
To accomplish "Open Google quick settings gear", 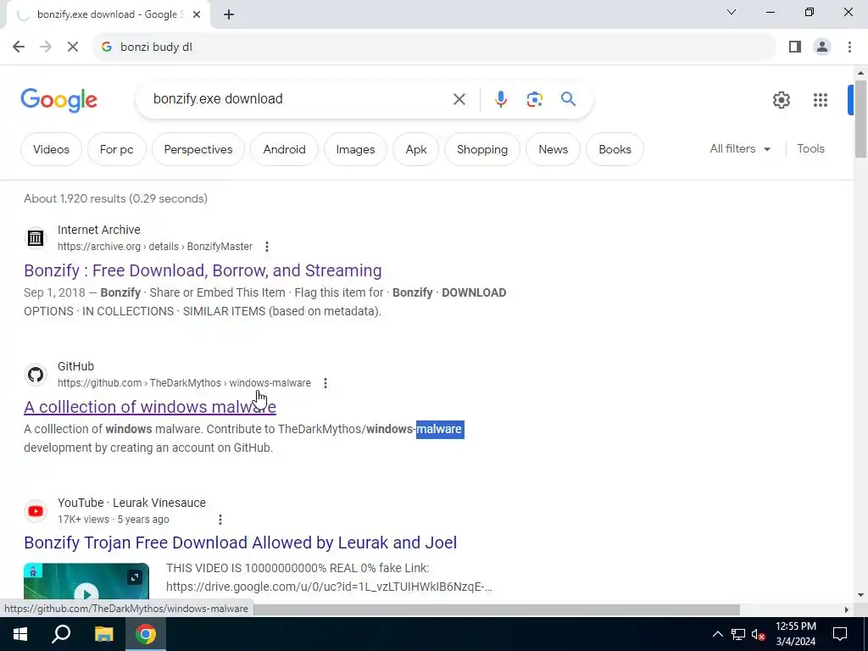I will (x=781, y=100).
